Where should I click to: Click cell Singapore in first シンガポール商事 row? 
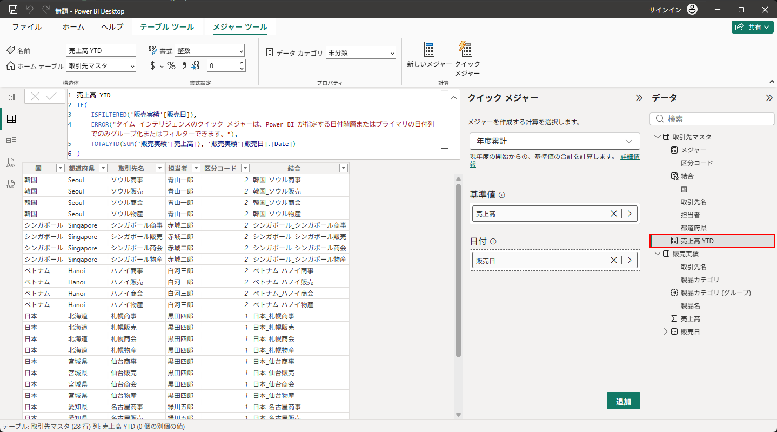click(88, 225)
